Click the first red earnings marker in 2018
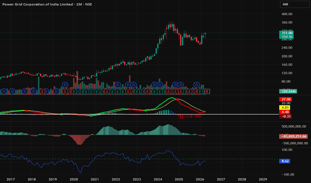This screenshot has width=311, height=183. pyautogui.click(x=42, y=91)
